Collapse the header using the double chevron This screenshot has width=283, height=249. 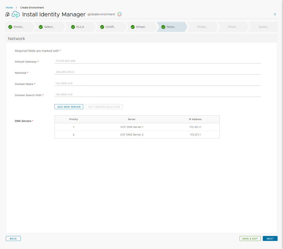[x=275, y=14]
